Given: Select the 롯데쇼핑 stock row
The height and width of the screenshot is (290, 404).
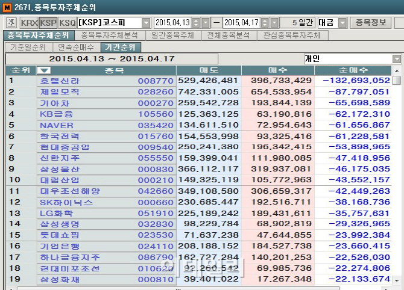Looking at the screenshot, I should [x=198, y=235].
